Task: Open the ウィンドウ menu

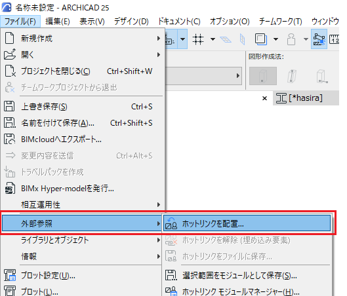Action: point(325,22)
